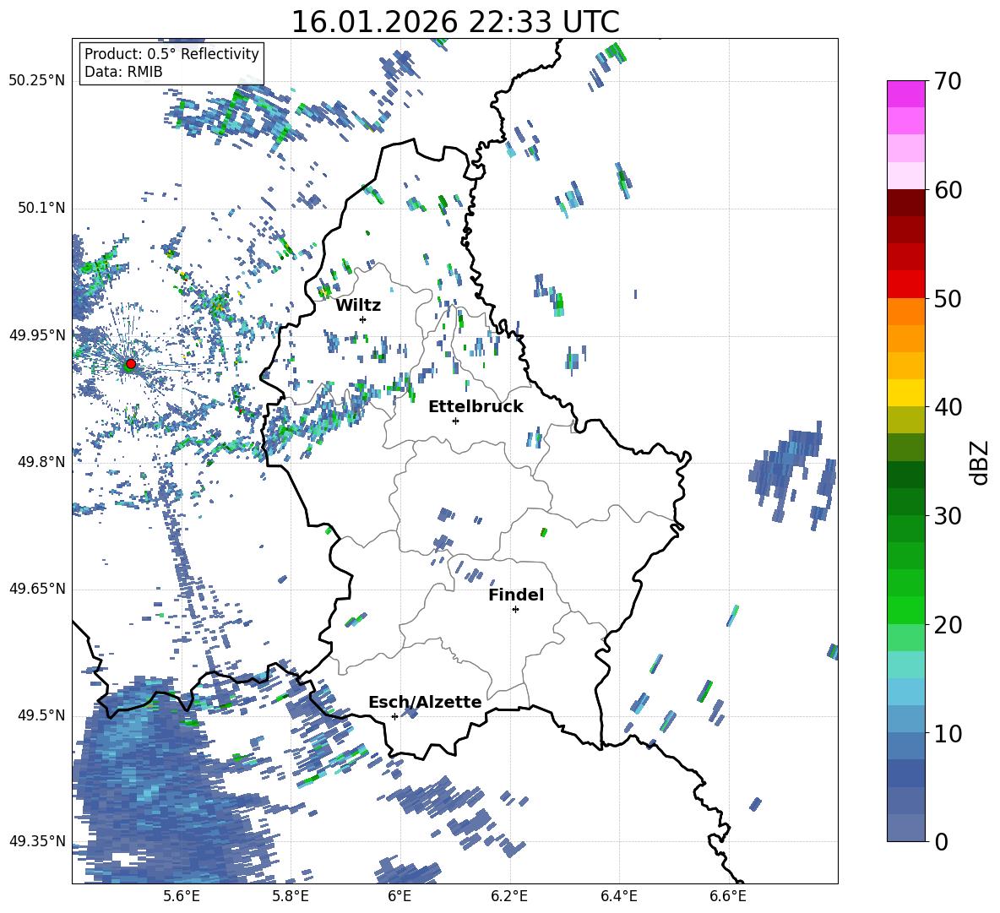
Task: Pick the magenta top colorbar segment
Action: 905,94
